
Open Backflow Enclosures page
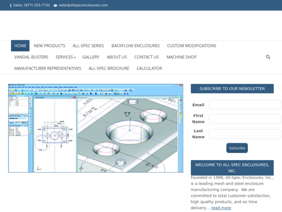click(x=135, y=46)
